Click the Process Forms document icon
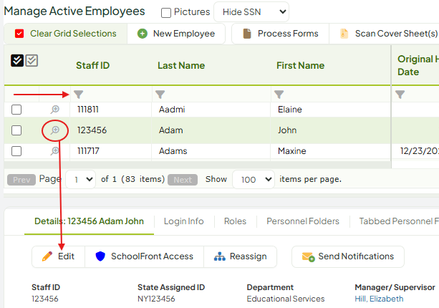 tap(247, 34)
